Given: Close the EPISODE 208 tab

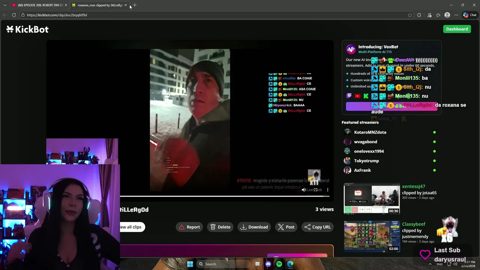Looking at the screenshot, I should point(66,5).
